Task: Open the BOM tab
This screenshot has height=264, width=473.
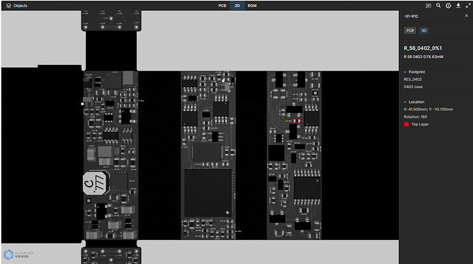Action: tap(252, 5)
